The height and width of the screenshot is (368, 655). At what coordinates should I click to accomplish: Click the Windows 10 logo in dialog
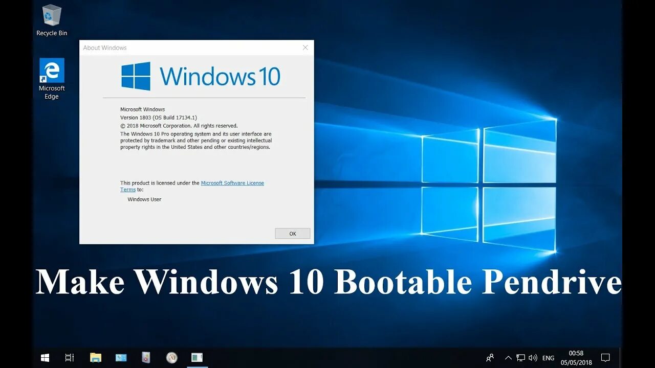pyautogui.click(x=201, y=76)
